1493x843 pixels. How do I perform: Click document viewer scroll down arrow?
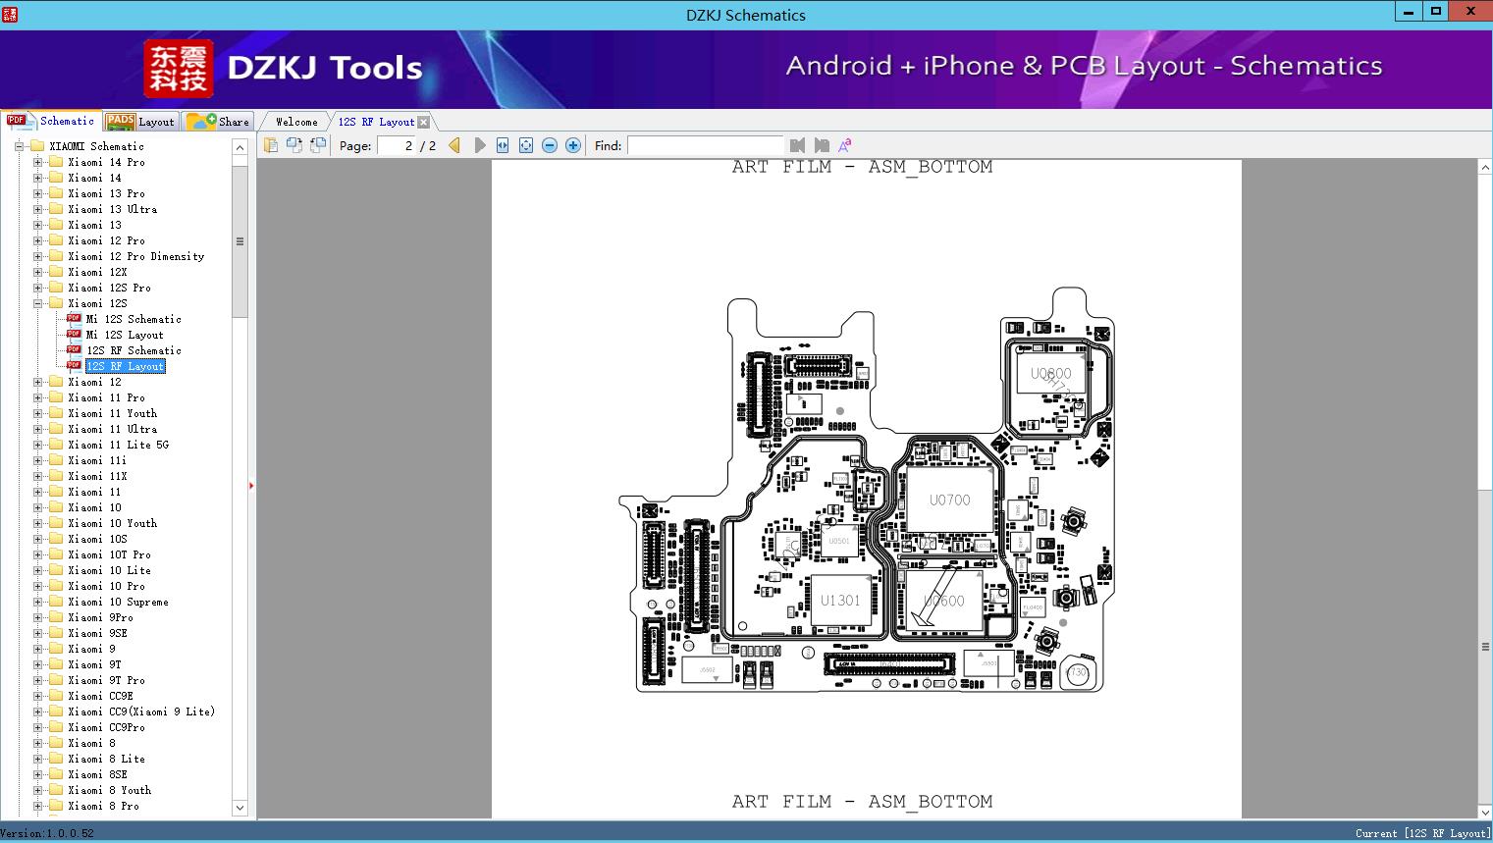tap(1485, 812)
